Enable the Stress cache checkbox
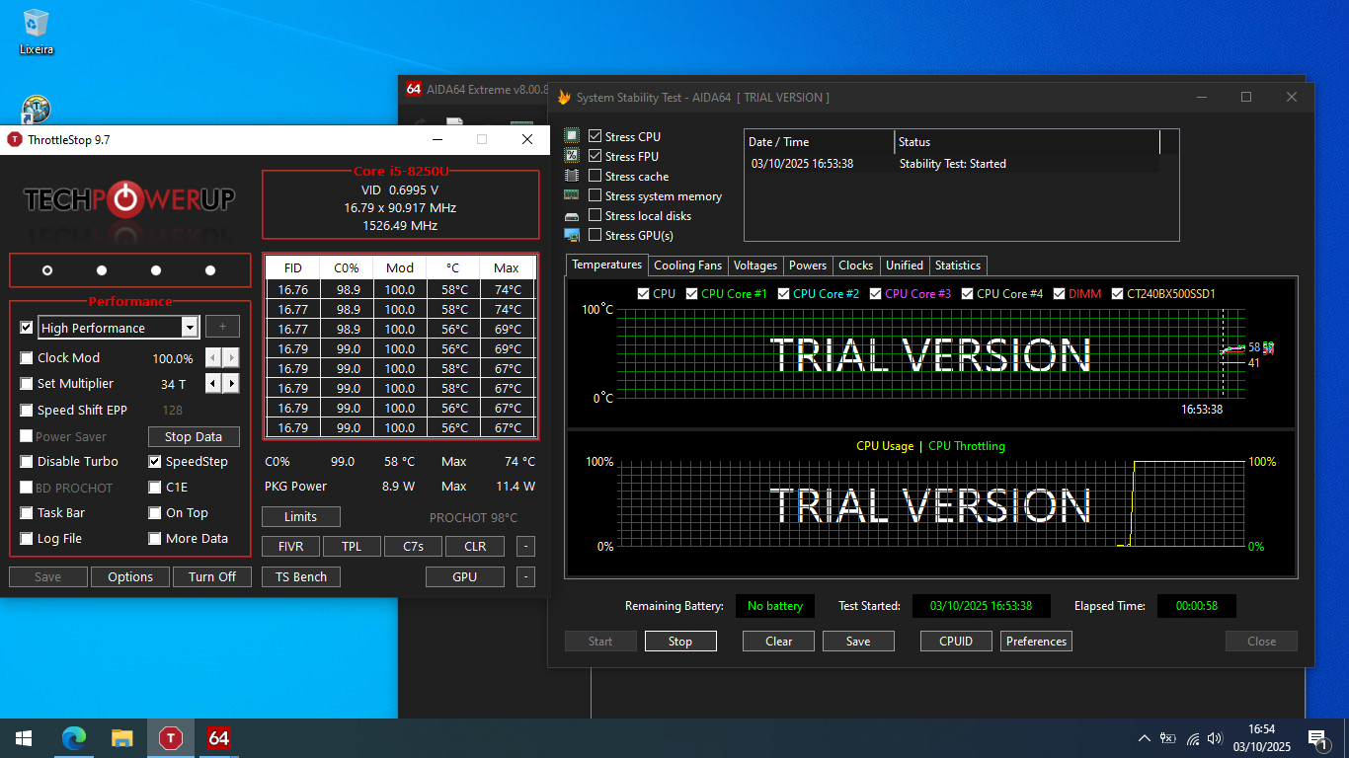The width and height of the screenshot is (1349, 758). pyautogui.click(x=595, y=177)
